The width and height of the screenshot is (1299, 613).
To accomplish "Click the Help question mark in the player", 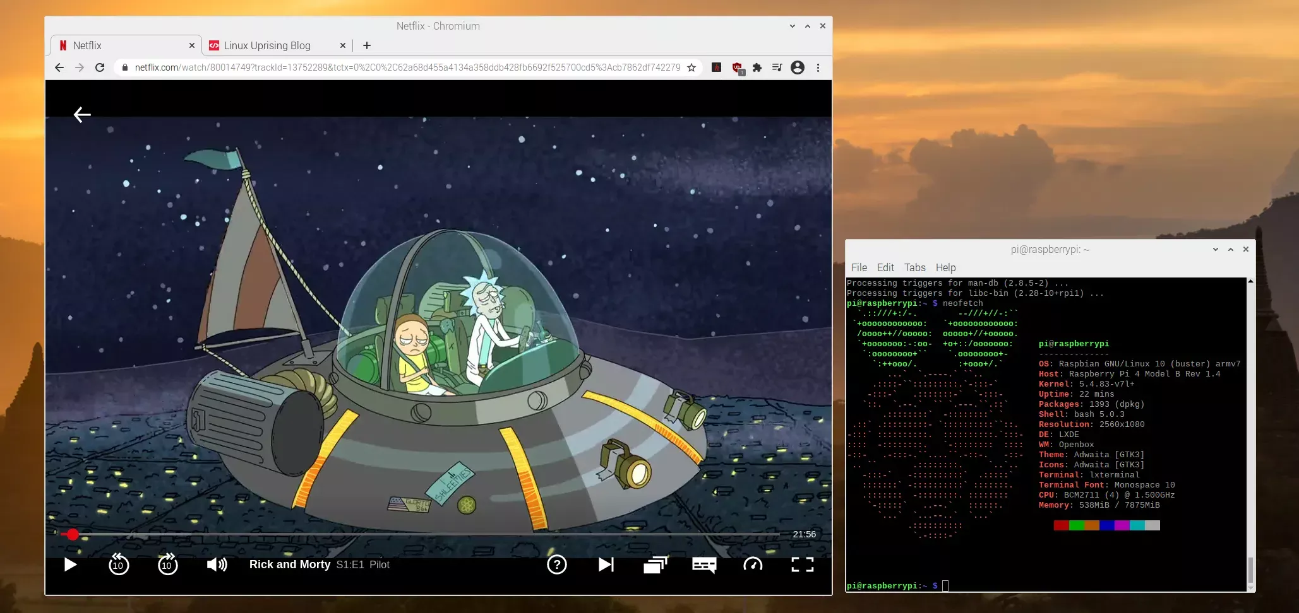I will (556, 564).
